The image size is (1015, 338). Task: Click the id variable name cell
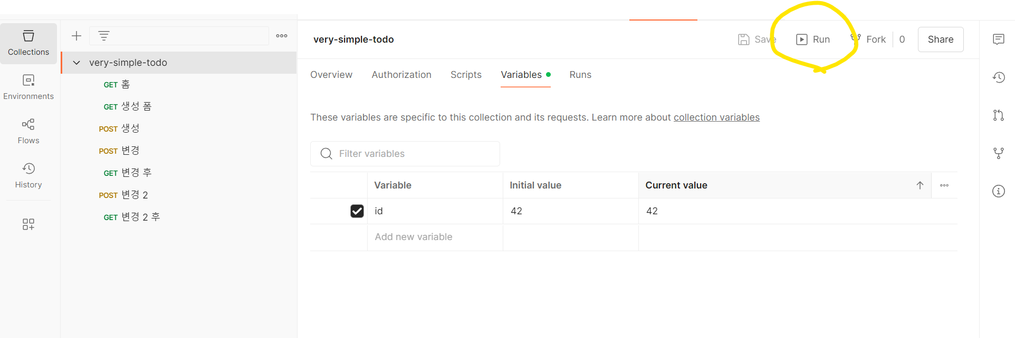click(435, 211)
